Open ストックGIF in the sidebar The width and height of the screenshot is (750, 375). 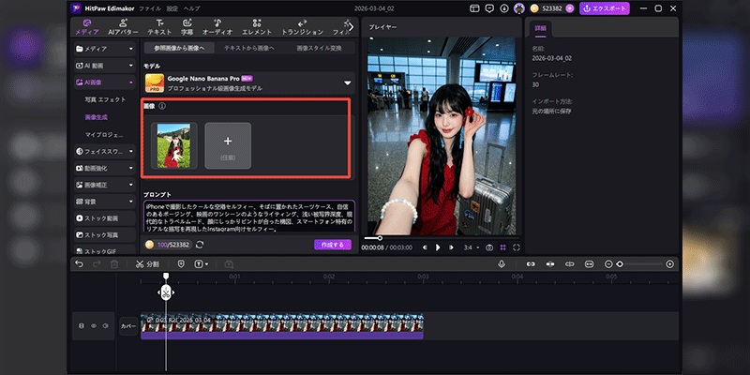point(105,250)
